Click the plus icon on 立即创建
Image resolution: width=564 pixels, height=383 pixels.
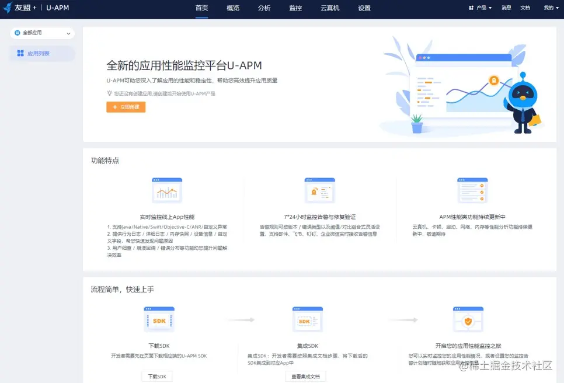[115, 107]
